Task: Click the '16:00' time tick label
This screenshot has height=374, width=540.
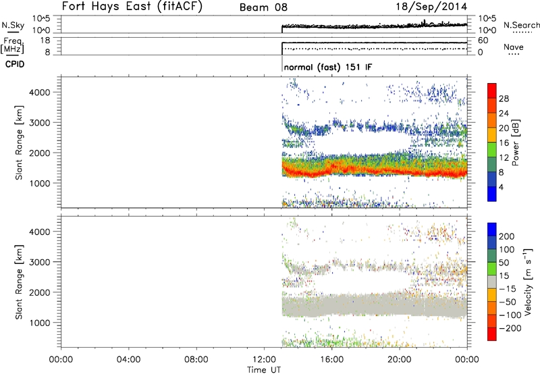Action: [331, 360]
